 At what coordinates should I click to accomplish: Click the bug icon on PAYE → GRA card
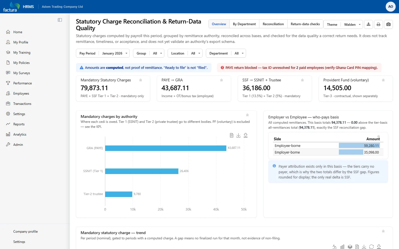coord(221,80)
